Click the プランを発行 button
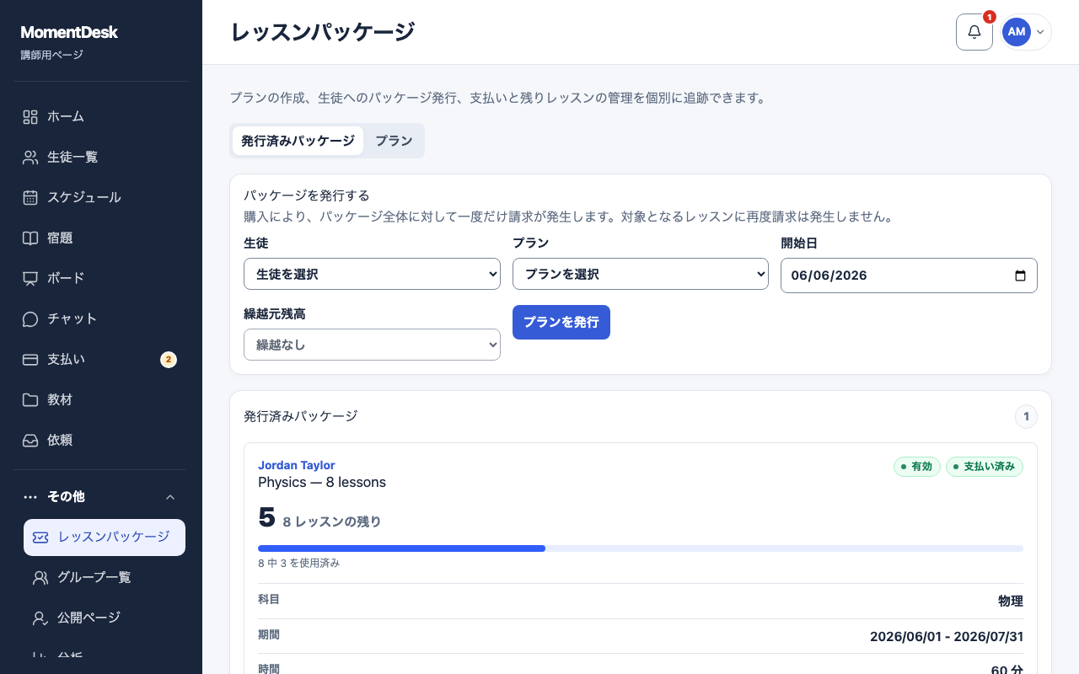Image resolution: width=1079 pixels, height=674 pixels. [561, 322]
